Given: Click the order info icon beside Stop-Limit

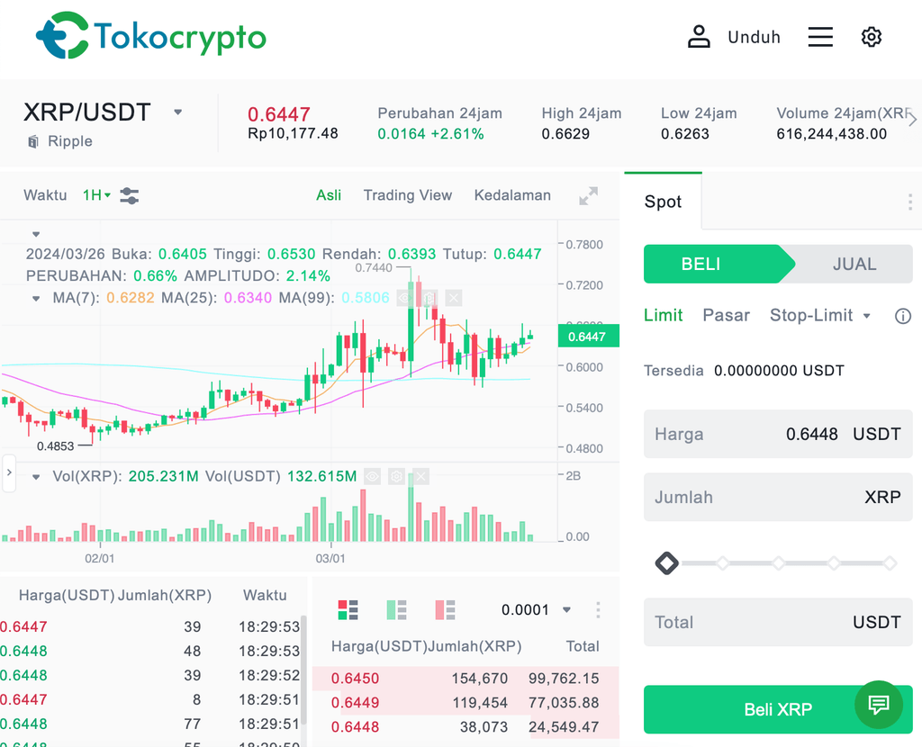Looking at the screenshot, I should point(902,316).
